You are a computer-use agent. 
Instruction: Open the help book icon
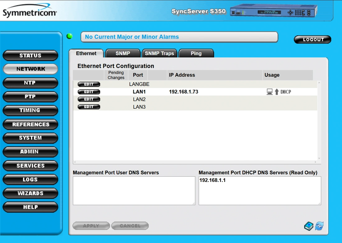(309, 226)
